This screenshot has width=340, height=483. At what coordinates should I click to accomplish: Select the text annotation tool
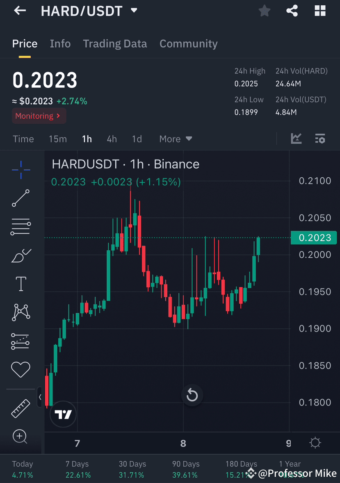(21, 284)
